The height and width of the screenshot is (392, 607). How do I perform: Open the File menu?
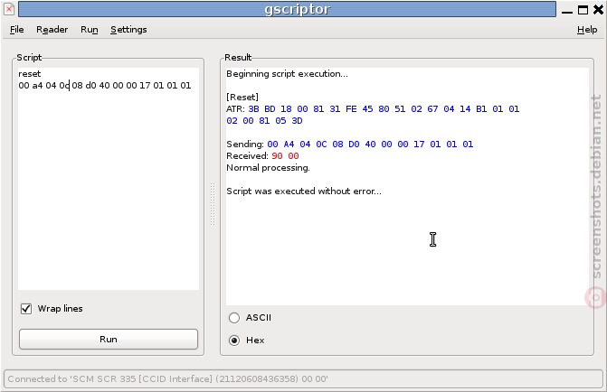pyautogui.click(x=16, y=30)
